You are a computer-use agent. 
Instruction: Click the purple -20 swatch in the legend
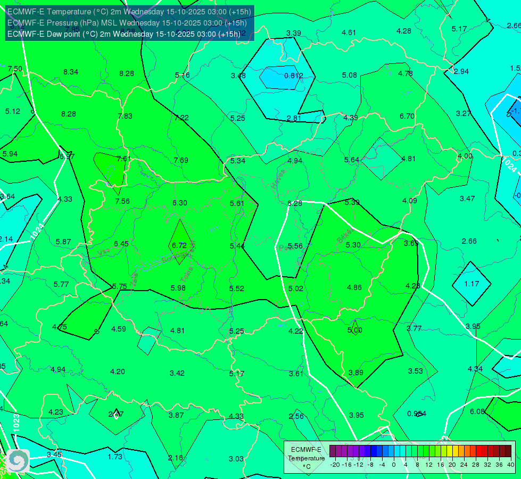click(333, 451)
